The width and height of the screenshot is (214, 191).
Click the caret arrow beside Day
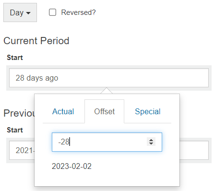pos(28,13)
